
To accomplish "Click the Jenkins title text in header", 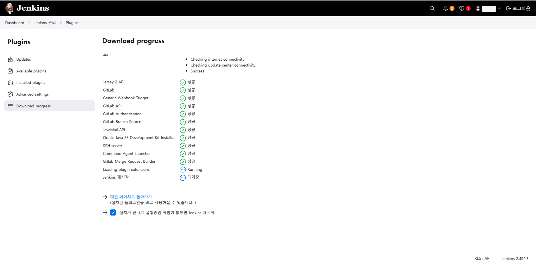I will click(x=33, y=8).
